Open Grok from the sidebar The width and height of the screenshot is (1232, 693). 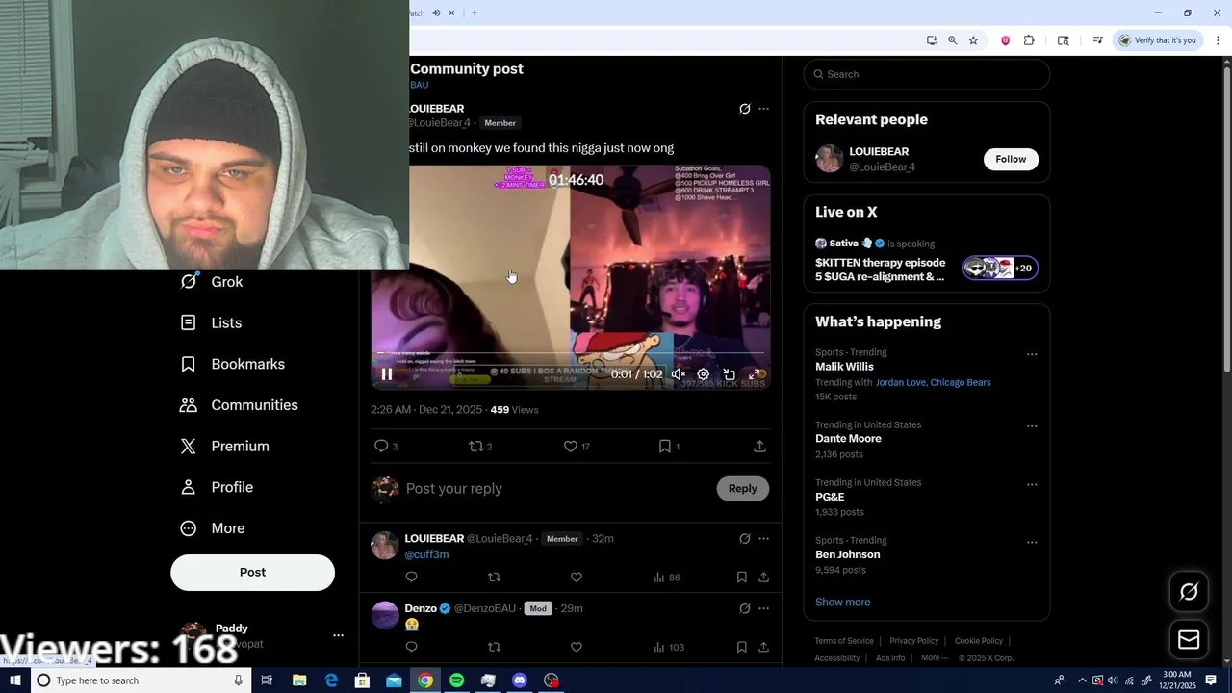211,282
